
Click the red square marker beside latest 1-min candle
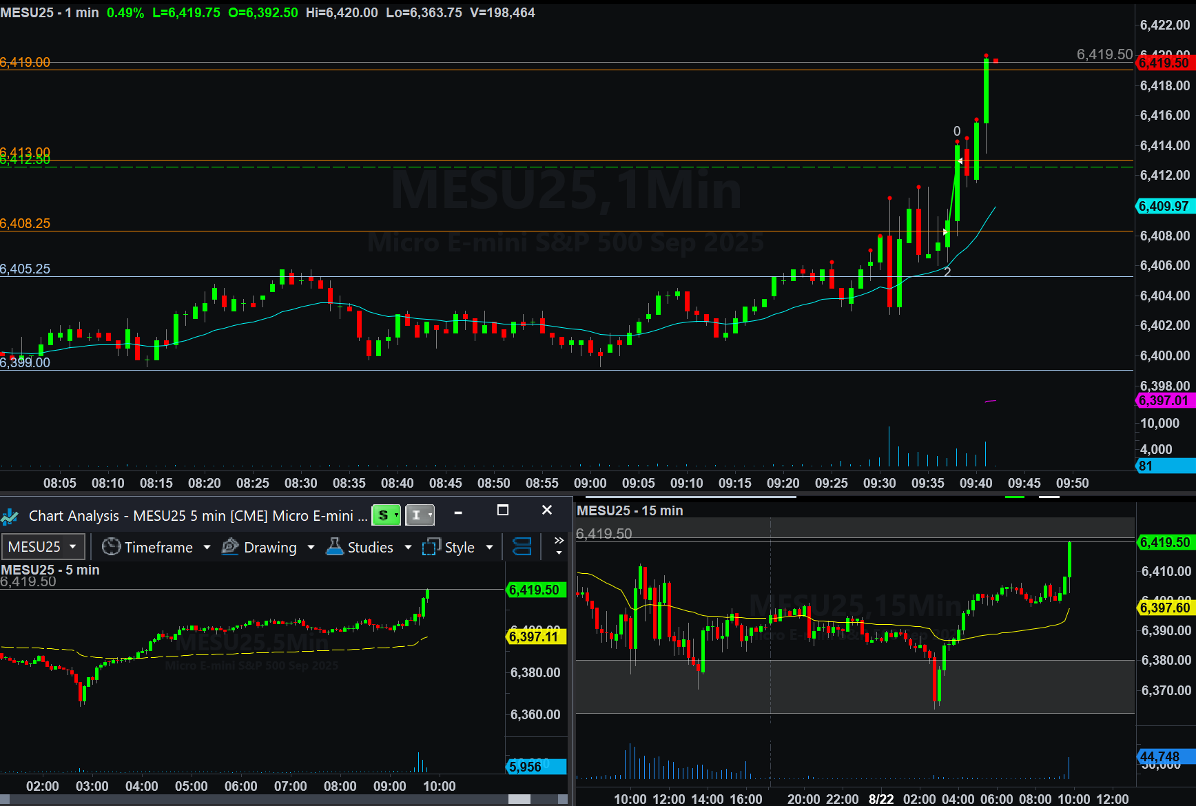(x=996, y=61)
